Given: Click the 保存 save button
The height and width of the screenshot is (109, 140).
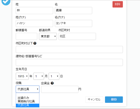Looking at the screenshot, I should tap(114, 100).
